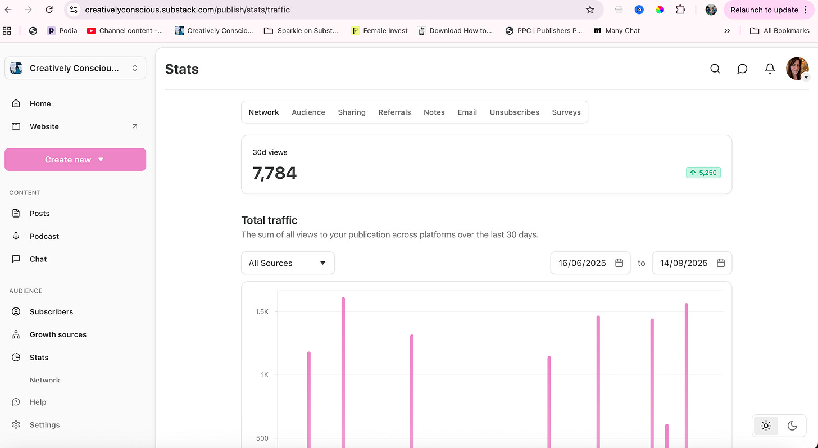Open the browser extensions puzzle icon
This screenshot has width=818, height=448.
coord(680,10)
